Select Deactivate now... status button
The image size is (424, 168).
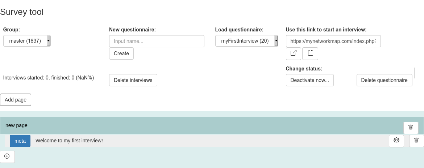click(309, 80)
